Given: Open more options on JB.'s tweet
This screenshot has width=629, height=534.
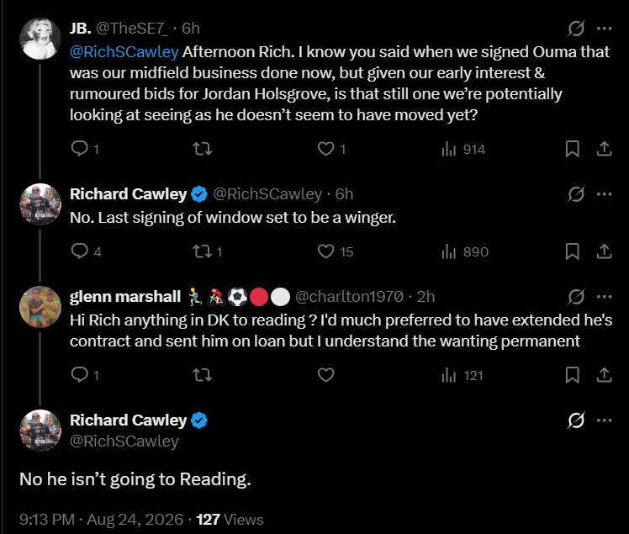Looking at the screenshot, I should point(604,29).
